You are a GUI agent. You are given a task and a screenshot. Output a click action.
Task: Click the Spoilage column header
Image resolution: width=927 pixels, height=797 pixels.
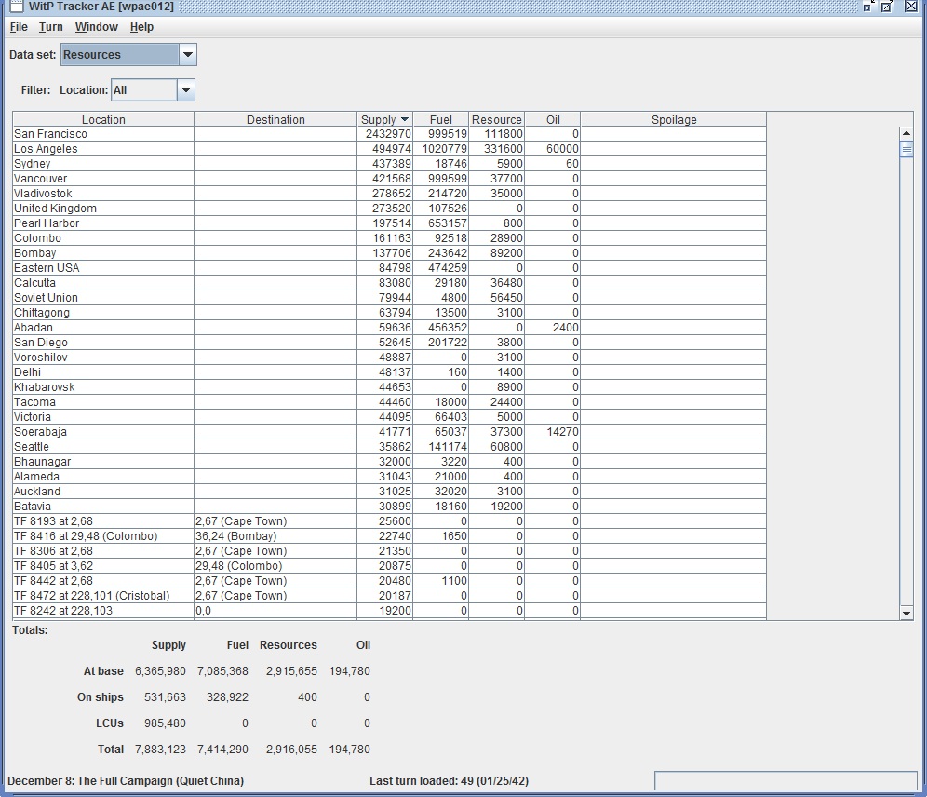(x=674, y=120)
